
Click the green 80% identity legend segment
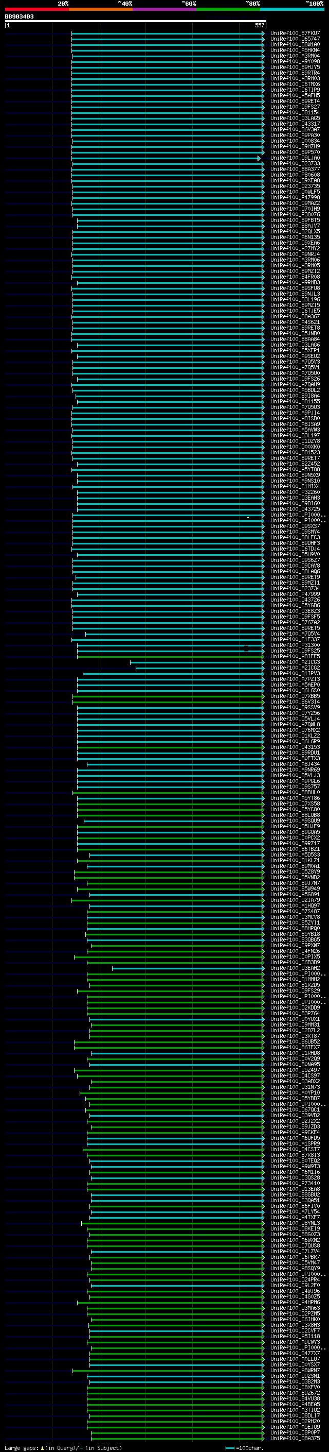click(x=228, y=9)
